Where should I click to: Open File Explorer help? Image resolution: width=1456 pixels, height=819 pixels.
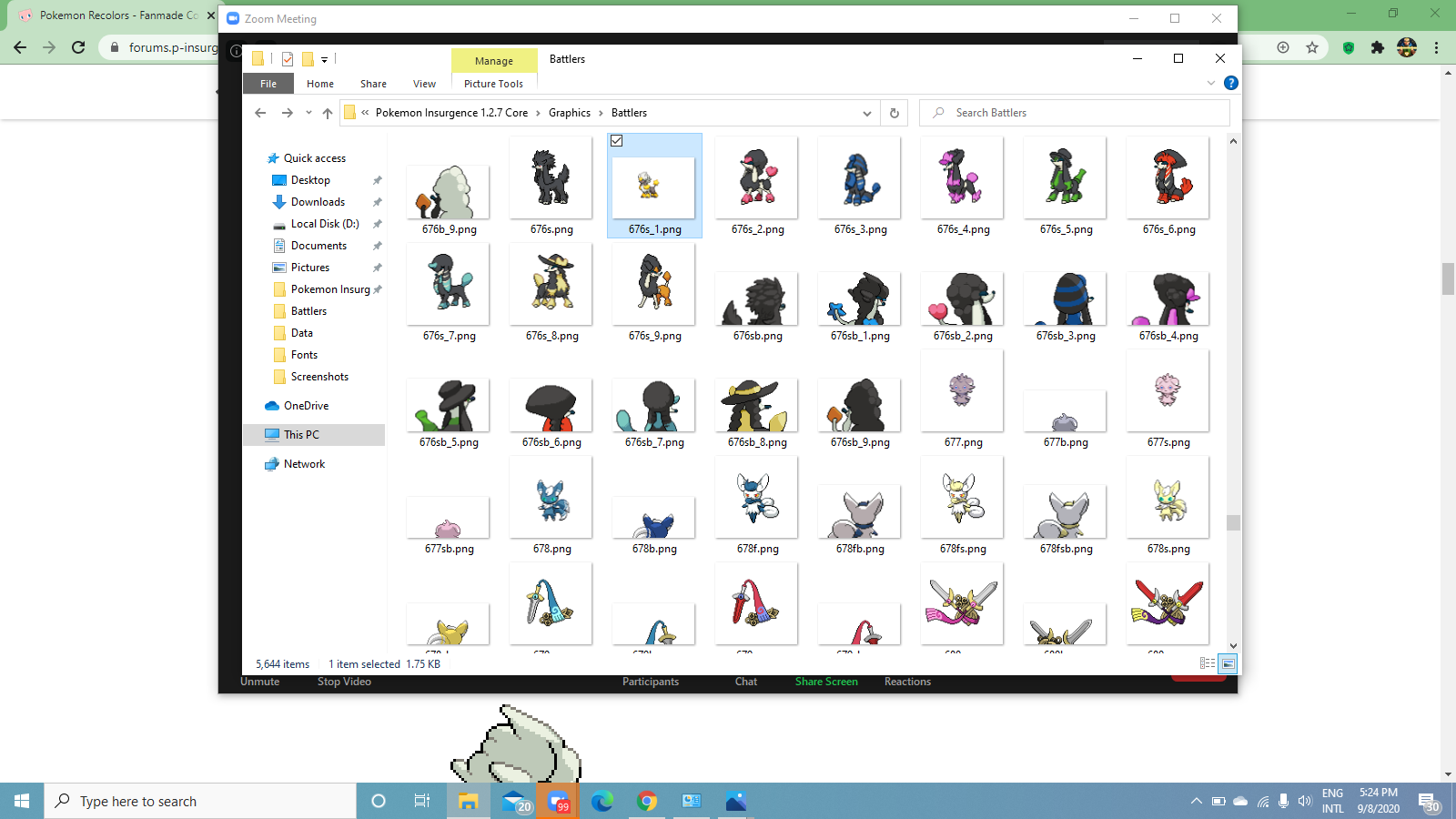click(x=1231, y=83)
